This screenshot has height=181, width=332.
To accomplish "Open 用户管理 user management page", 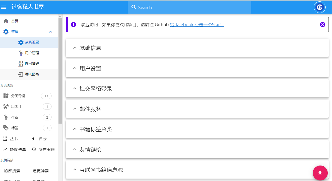I will tap(32, 53).
